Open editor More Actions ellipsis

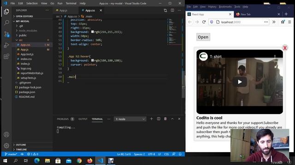coord(179,11)
